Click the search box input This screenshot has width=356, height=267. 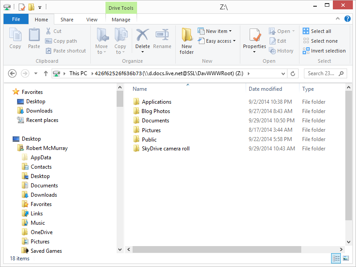(x=321, y=73)
